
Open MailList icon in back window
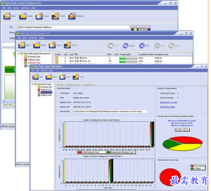(x=72, y=16)
